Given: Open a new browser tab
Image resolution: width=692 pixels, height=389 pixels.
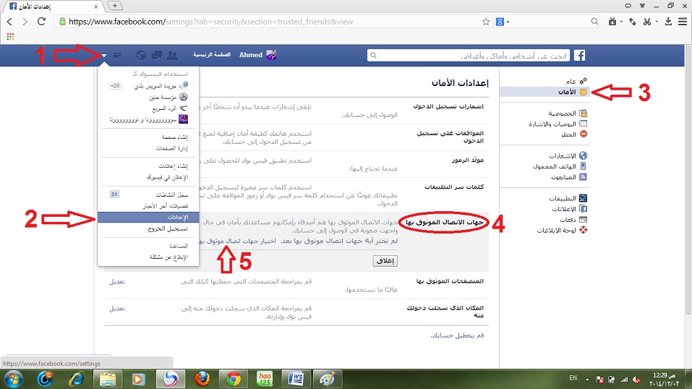Looking at the screenshot, I should 114,6.
